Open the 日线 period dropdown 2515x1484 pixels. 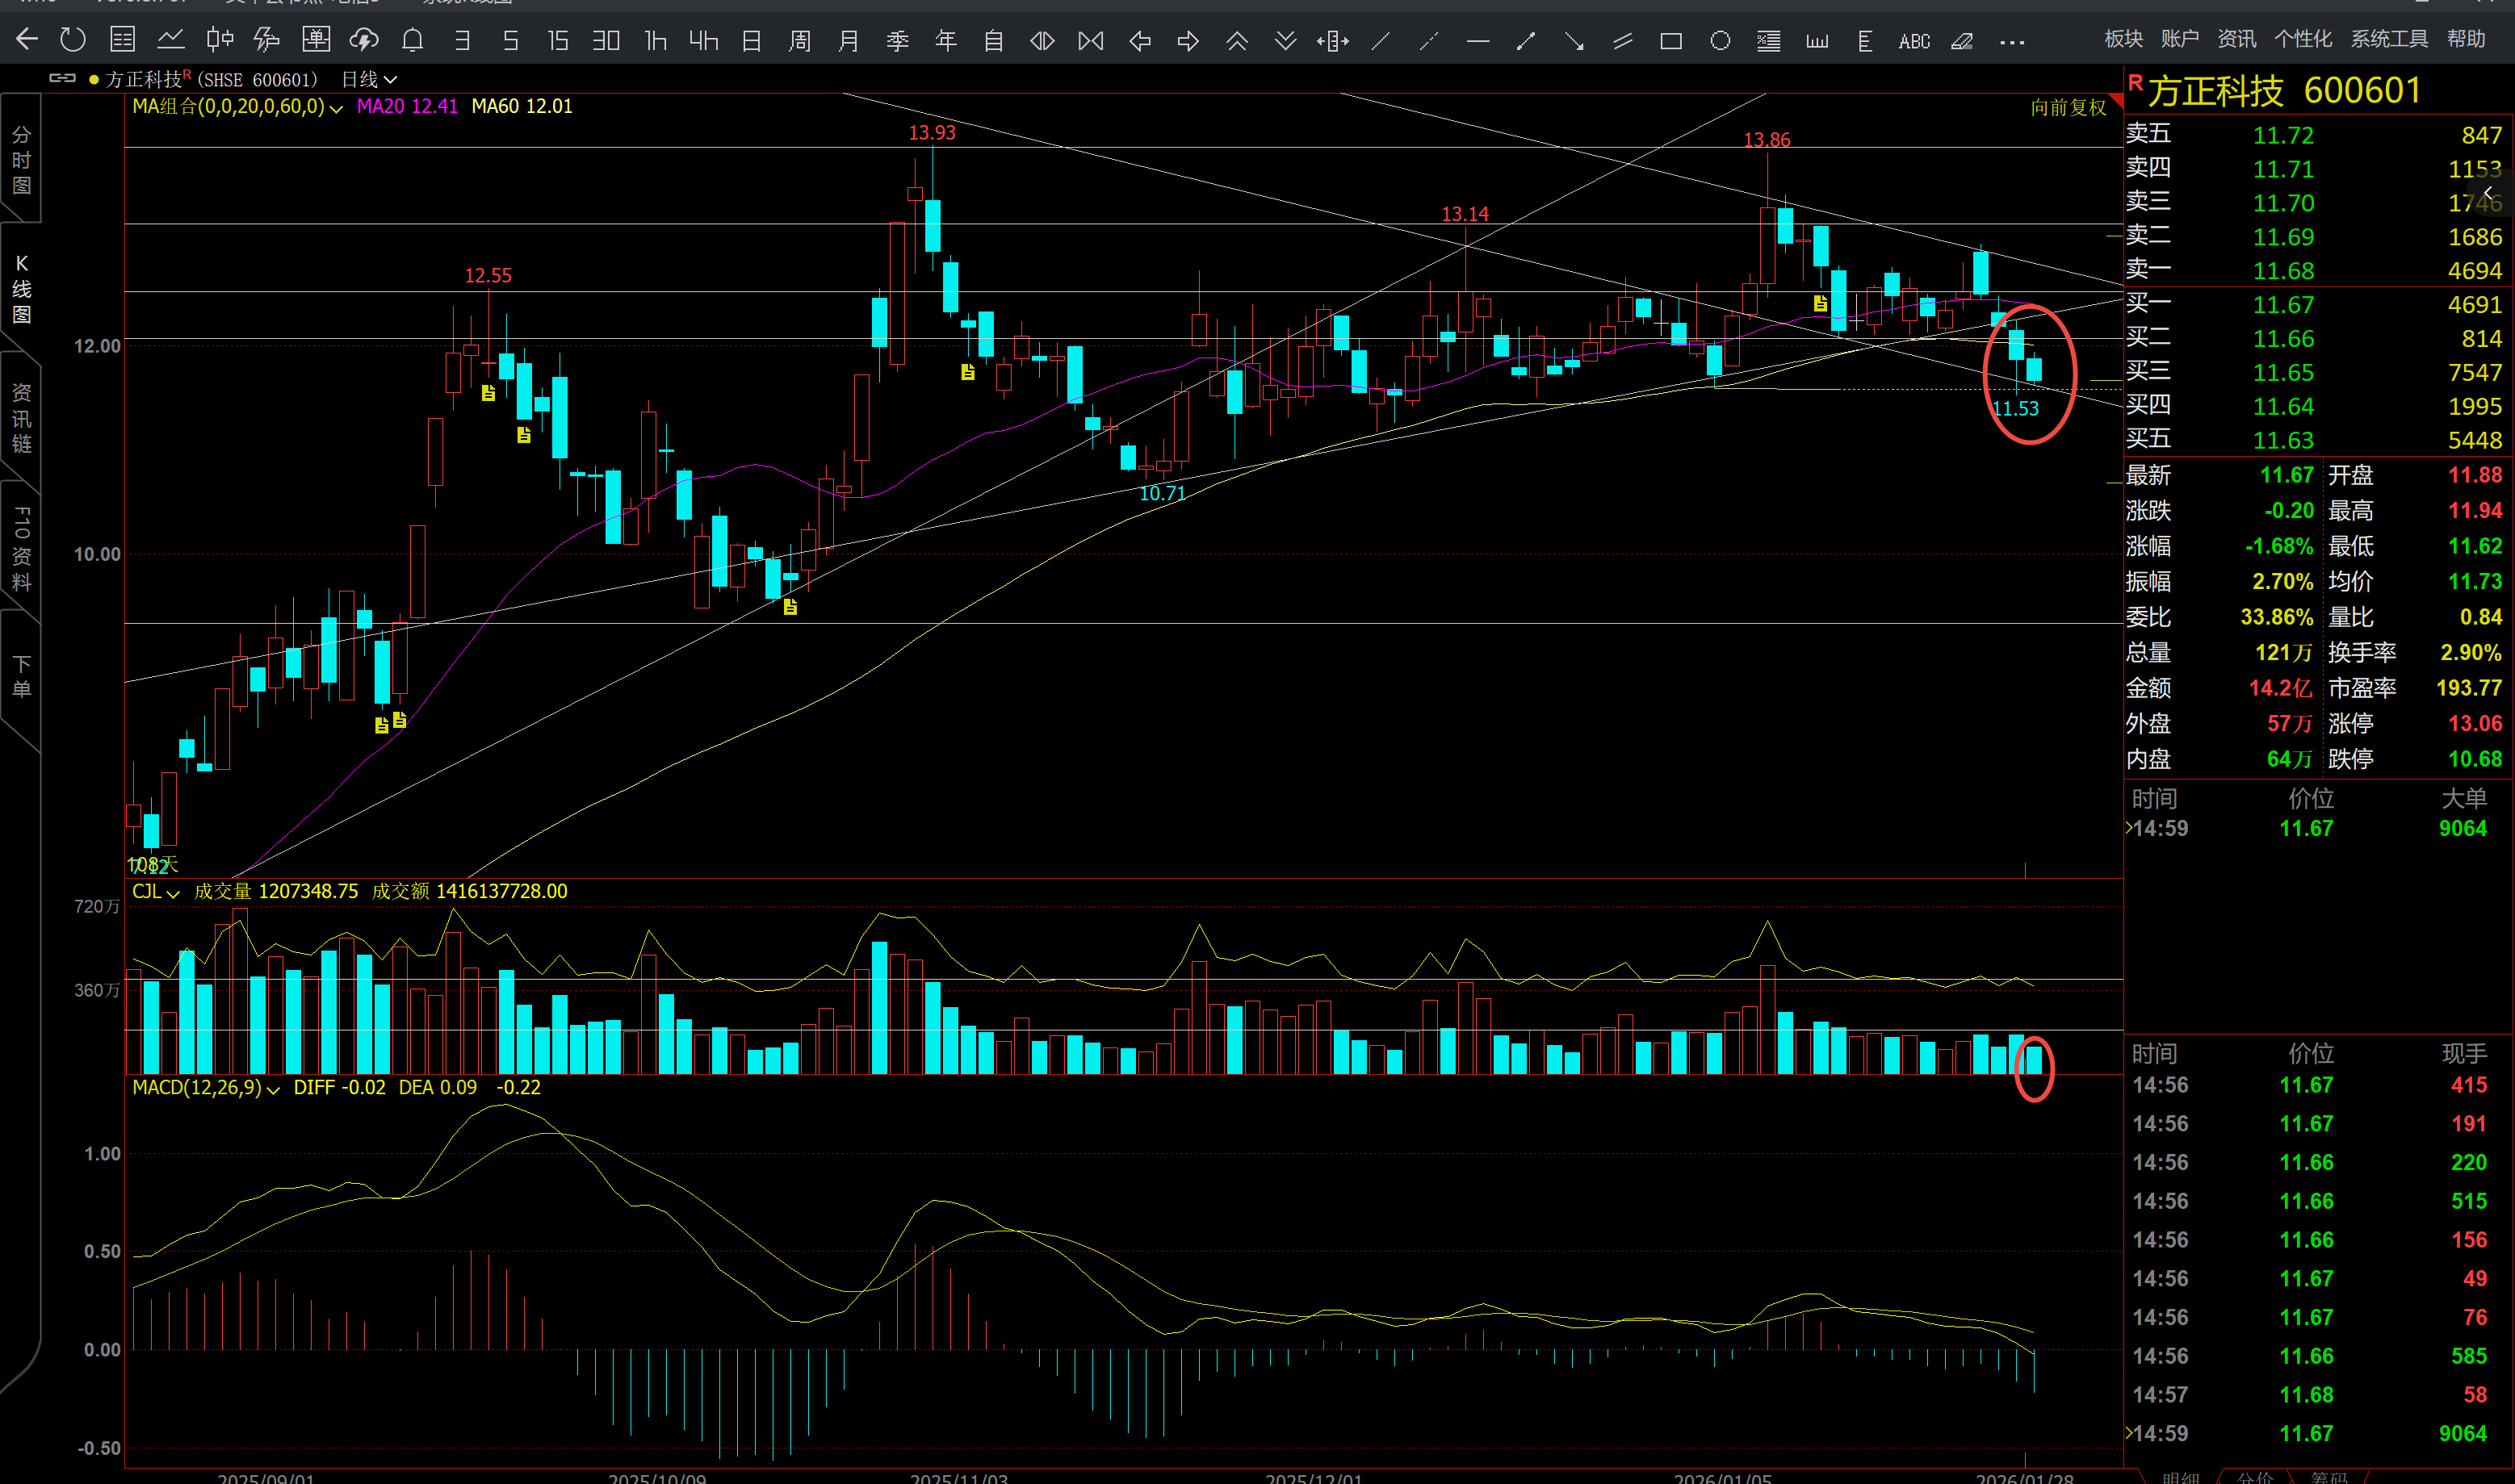(369, 79)
